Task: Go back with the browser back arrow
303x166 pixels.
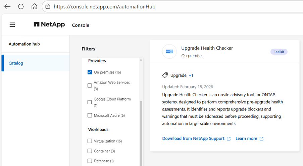Action: (x=7, y=7)
